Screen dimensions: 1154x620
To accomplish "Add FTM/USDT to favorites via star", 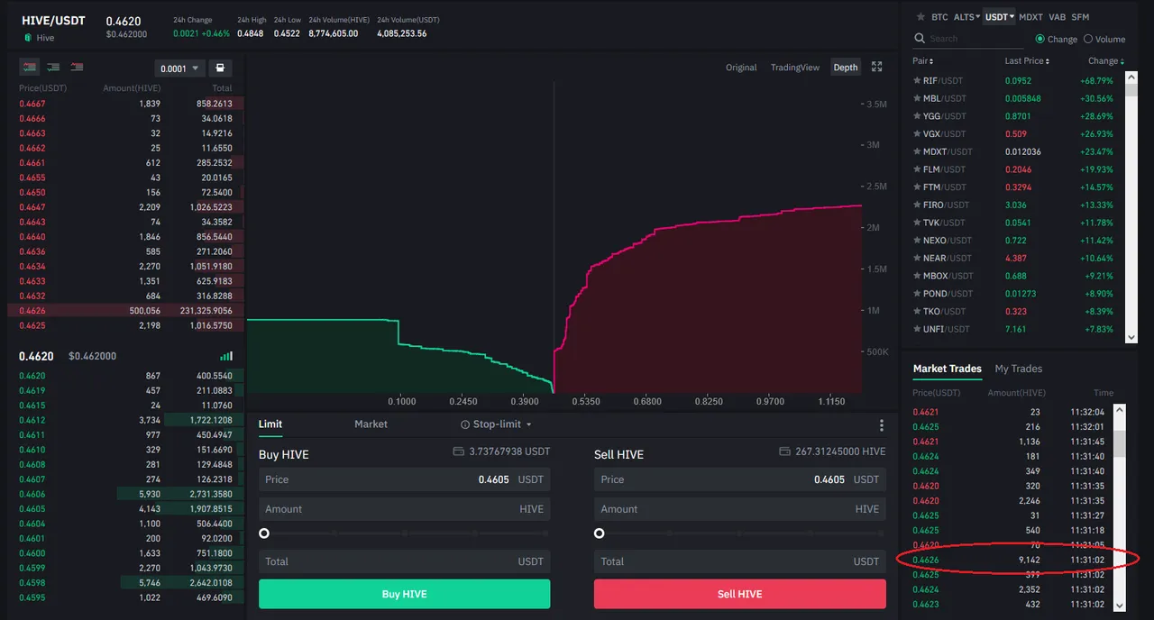I will 918,187.
